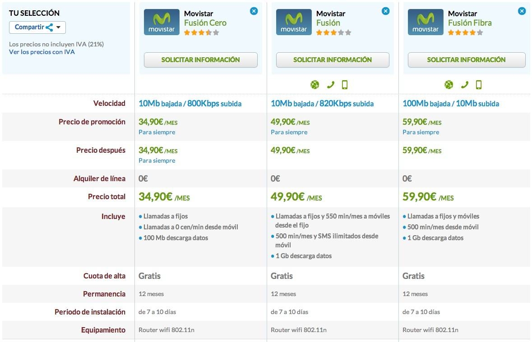This screenshot has height=342, width=532.
Task: Click '500 min/mes desde móvil' item
Action: click(x=443, y=227)
